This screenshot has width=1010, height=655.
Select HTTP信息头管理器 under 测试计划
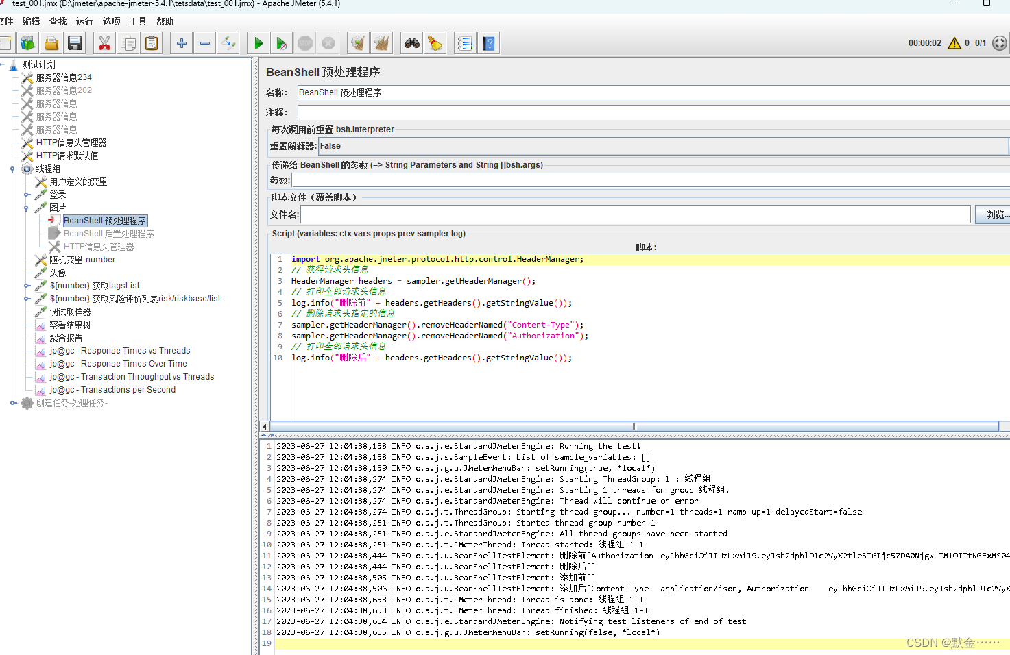pyautogui.click(x=71, y=143)
